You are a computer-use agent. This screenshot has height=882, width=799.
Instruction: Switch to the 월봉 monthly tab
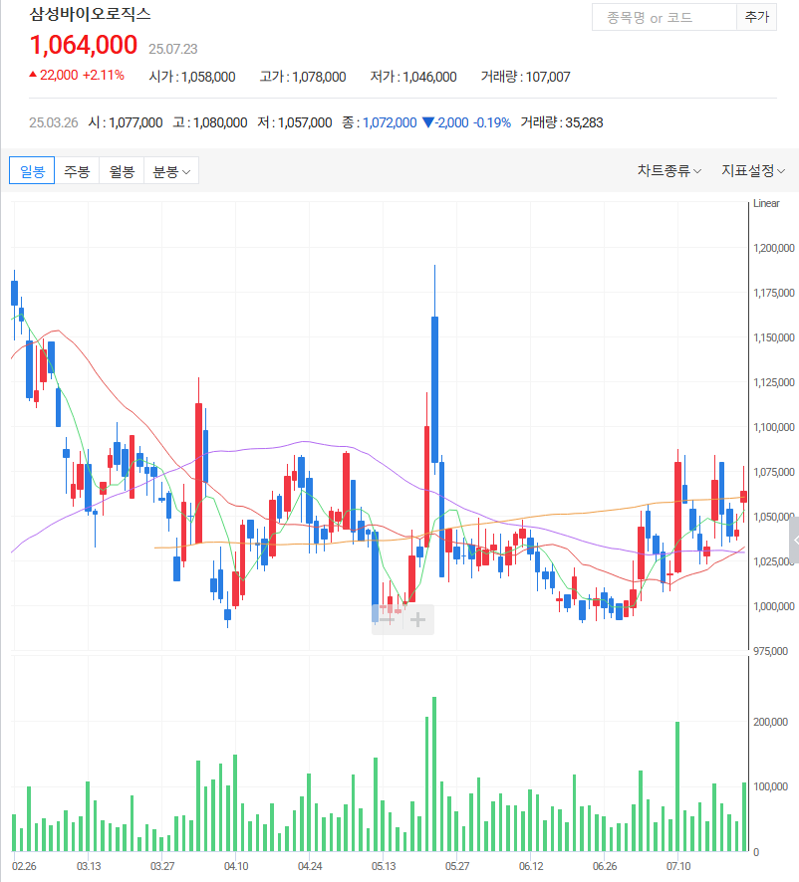(122, 171)
